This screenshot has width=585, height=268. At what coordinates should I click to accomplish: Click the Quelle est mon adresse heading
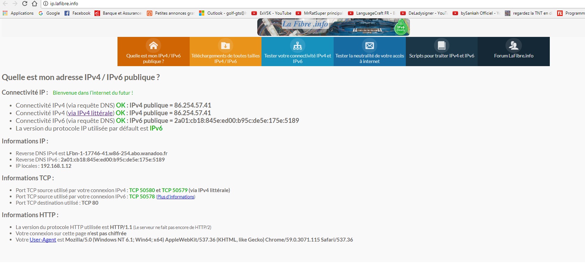click(x=81, y=77)
